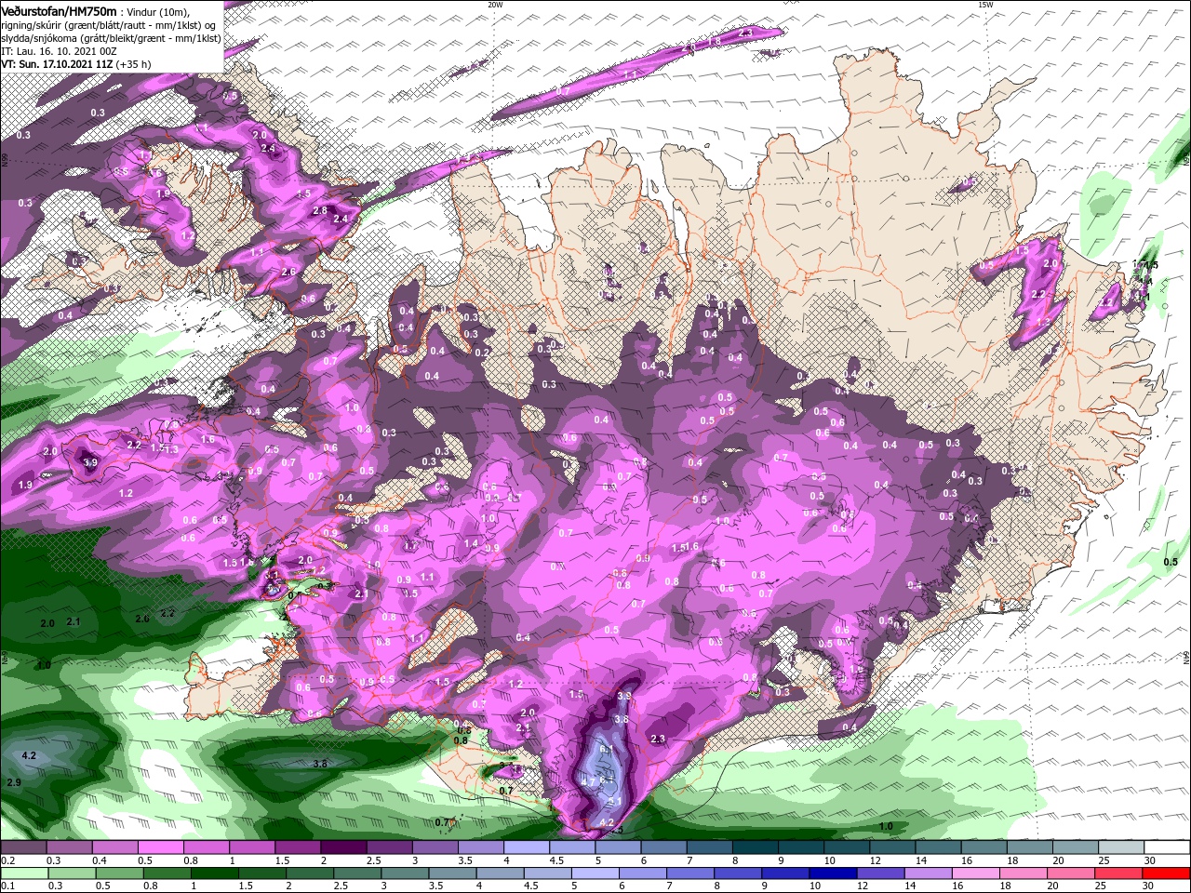The image size is (1191, 893).
Task: Click the '1.4' precipitation value on the map
Action: [471, 543]
